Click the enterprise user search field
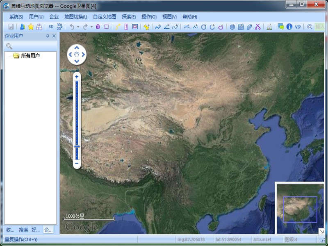Screen dimensions: 328x246 pos(30,46)
